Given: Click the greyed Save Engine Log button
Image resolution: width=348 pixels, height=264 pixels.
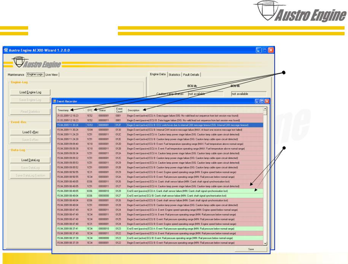Looking at the screenshot, I should pos(30,100).
